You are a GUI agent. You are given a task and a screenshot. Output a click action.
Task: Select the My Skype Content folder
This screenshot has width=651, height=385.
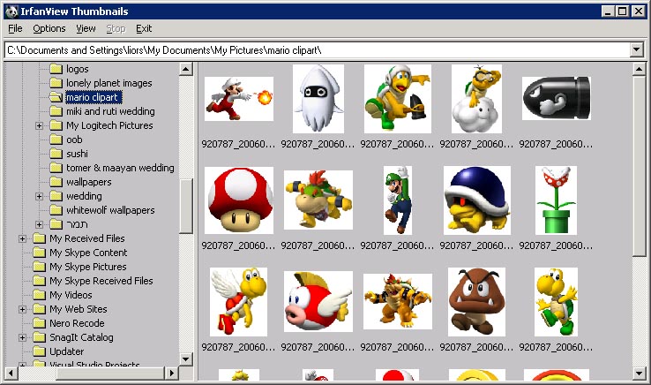[x=88, y=253]
